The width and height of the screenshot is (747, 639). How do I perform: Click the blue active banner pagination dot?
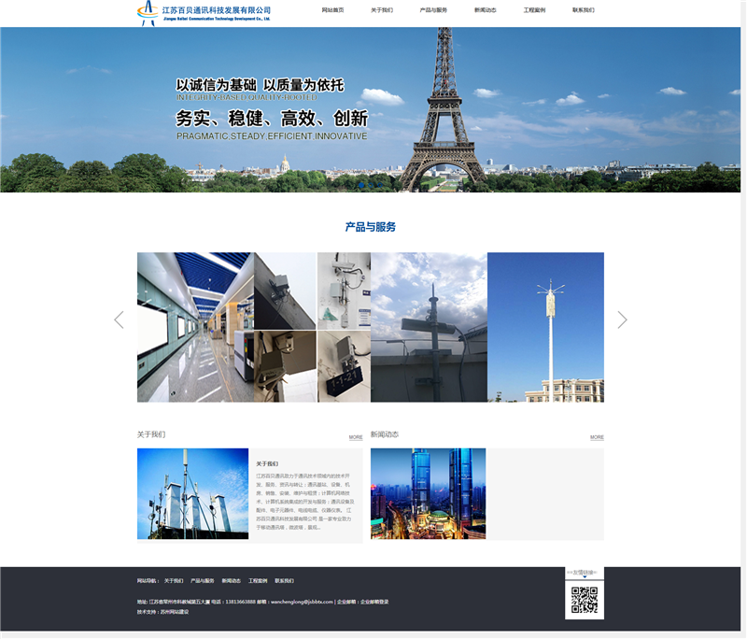361,185
